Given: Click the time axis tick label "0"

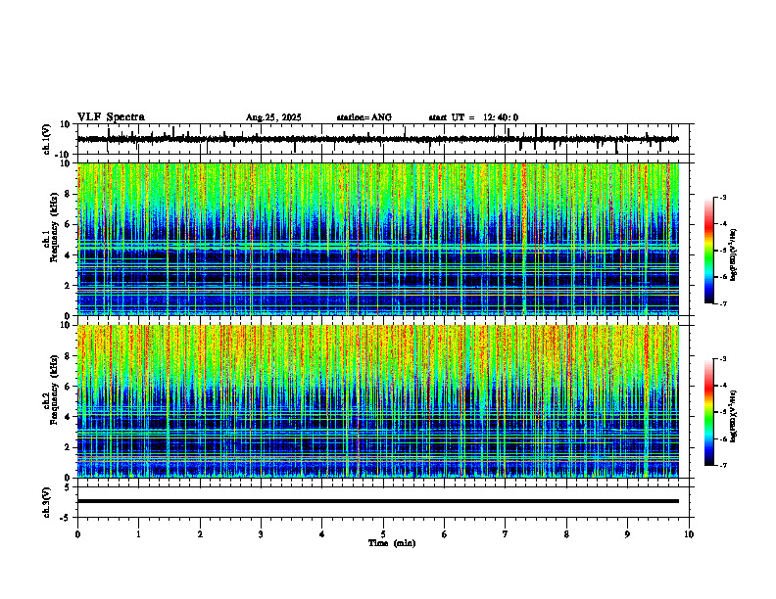Looking at the screenshot, I should coord(77,534).
